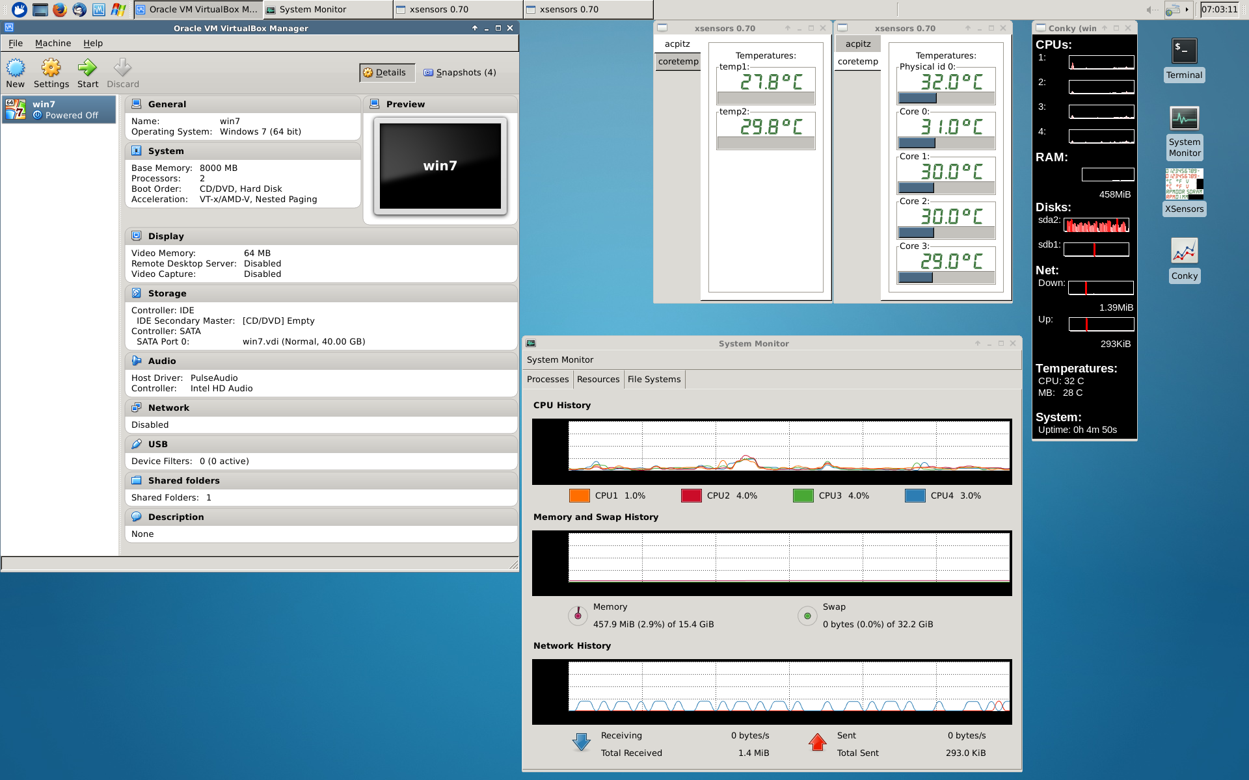
Task: Click the System section chip icon
Action: point(137,151)
